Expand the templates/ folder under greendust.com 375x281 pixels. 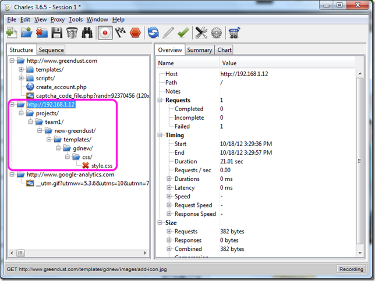tap(21, 69)
